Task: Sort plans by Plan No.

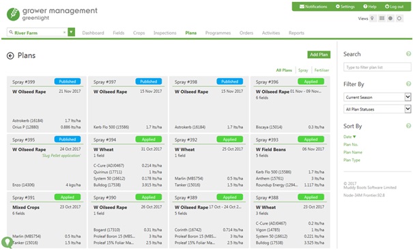Action: [x=351, y=144]
